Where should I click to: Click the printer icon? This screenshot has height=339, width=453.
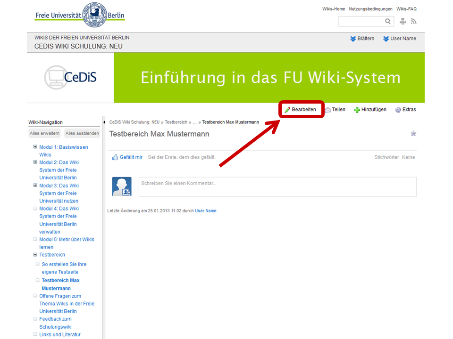tap(403, 21)
